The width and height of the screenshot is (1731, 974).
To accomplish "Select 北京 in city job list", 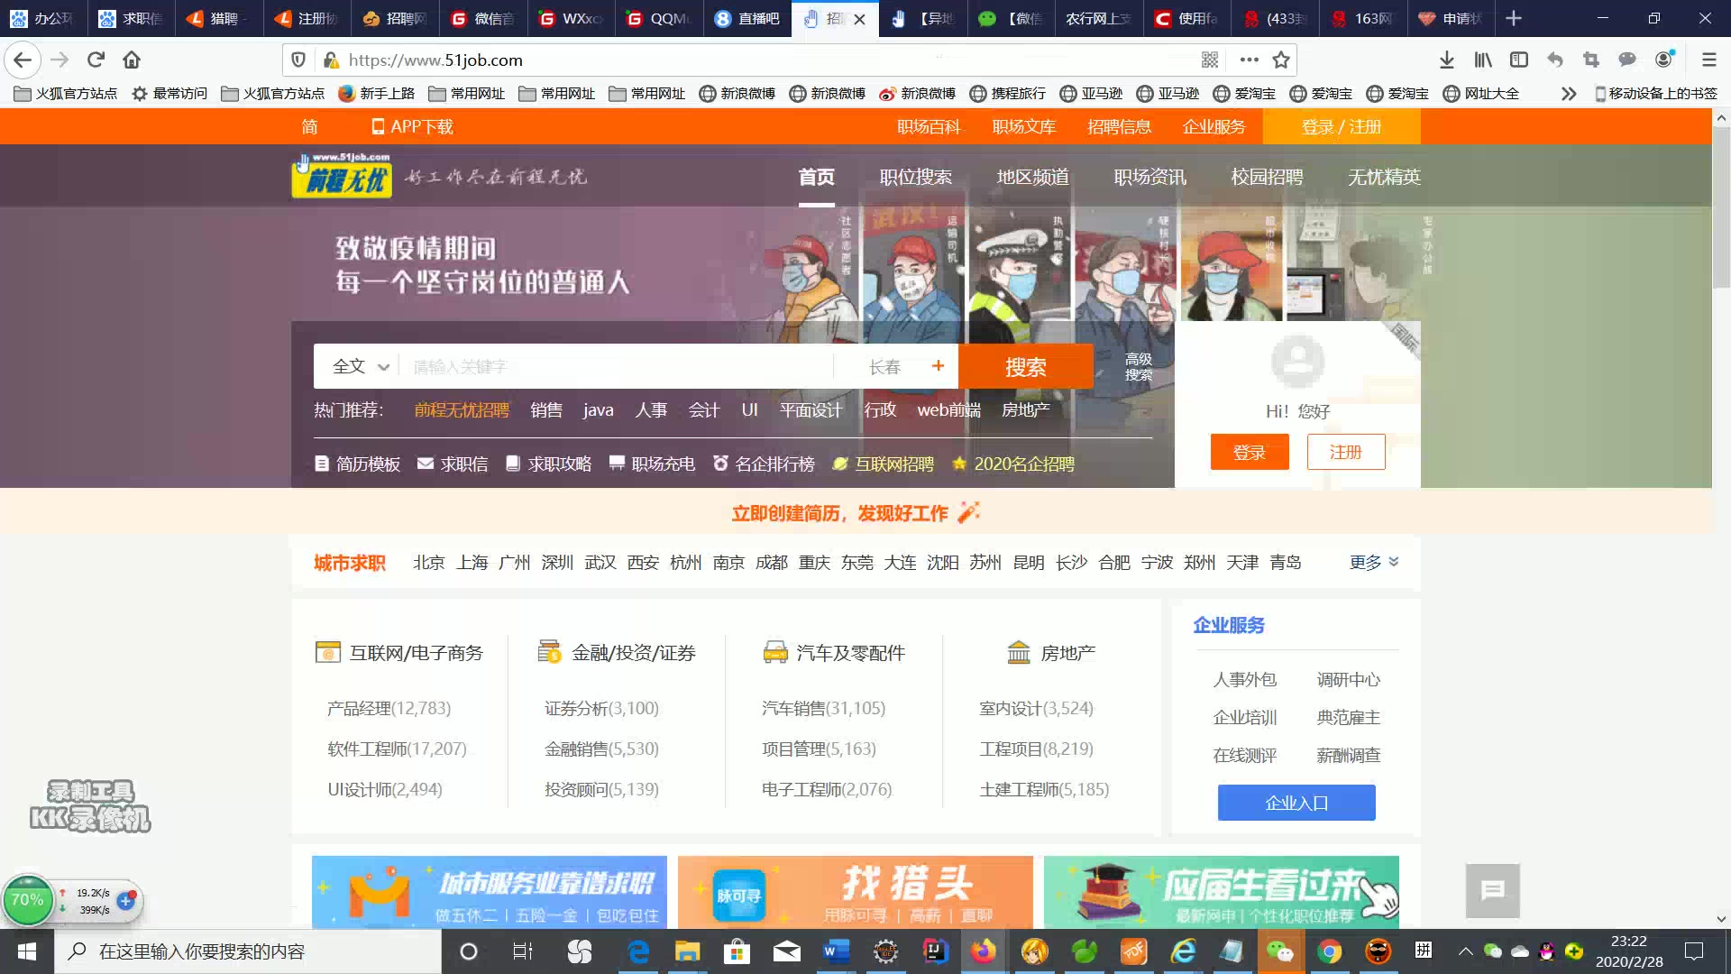I will pos(428,563).
